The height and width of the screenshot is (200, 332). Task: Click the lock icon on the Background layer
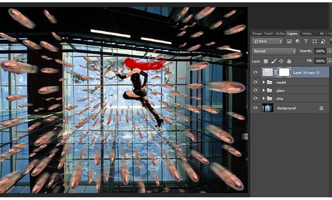point(321,108)
